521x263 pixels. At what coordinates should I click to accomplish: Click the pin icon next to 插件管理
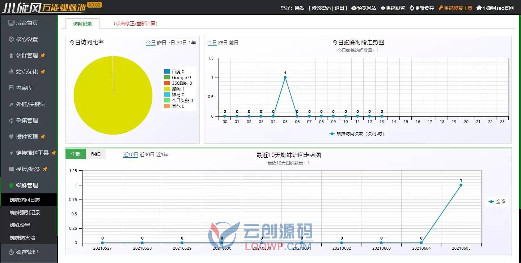(x=43, y=136)
